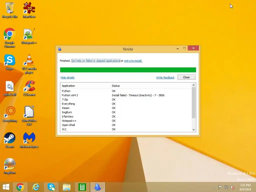256x192 pixels.
Task: Select the IrfanView desktop shortcut
Action: point(29,10)
